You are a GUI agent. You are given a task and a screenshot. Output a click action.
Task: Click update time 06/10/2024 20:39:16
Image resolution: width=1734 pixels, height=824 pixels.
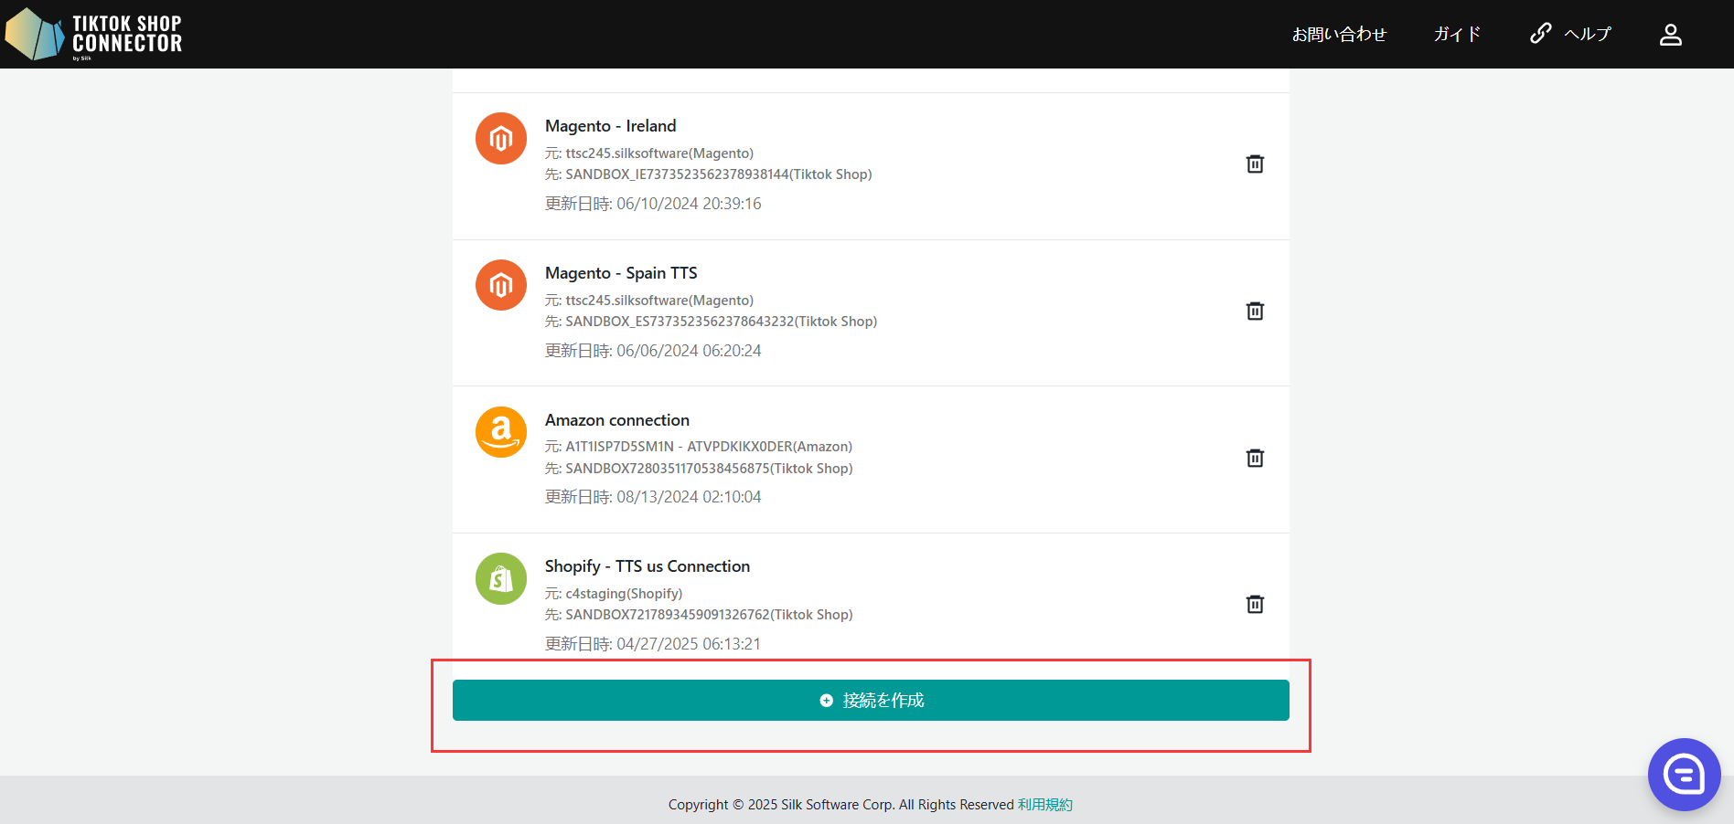click(x=653, y=204)
